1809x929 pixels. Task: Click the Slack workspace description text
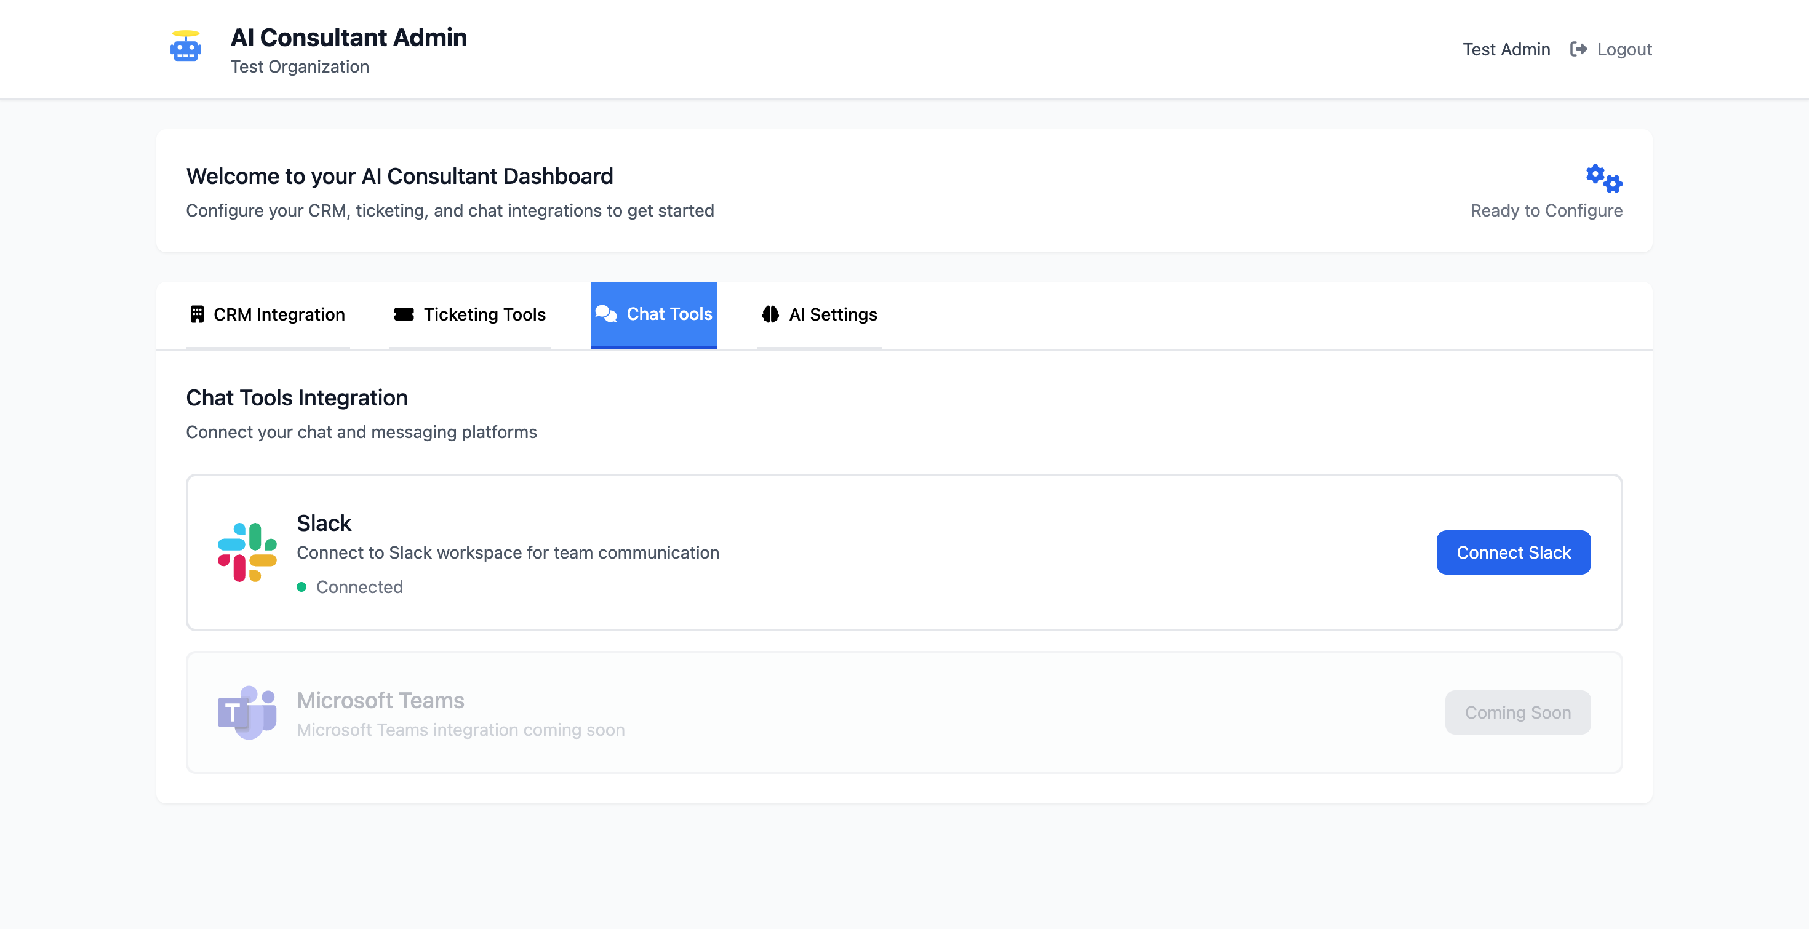508,552
